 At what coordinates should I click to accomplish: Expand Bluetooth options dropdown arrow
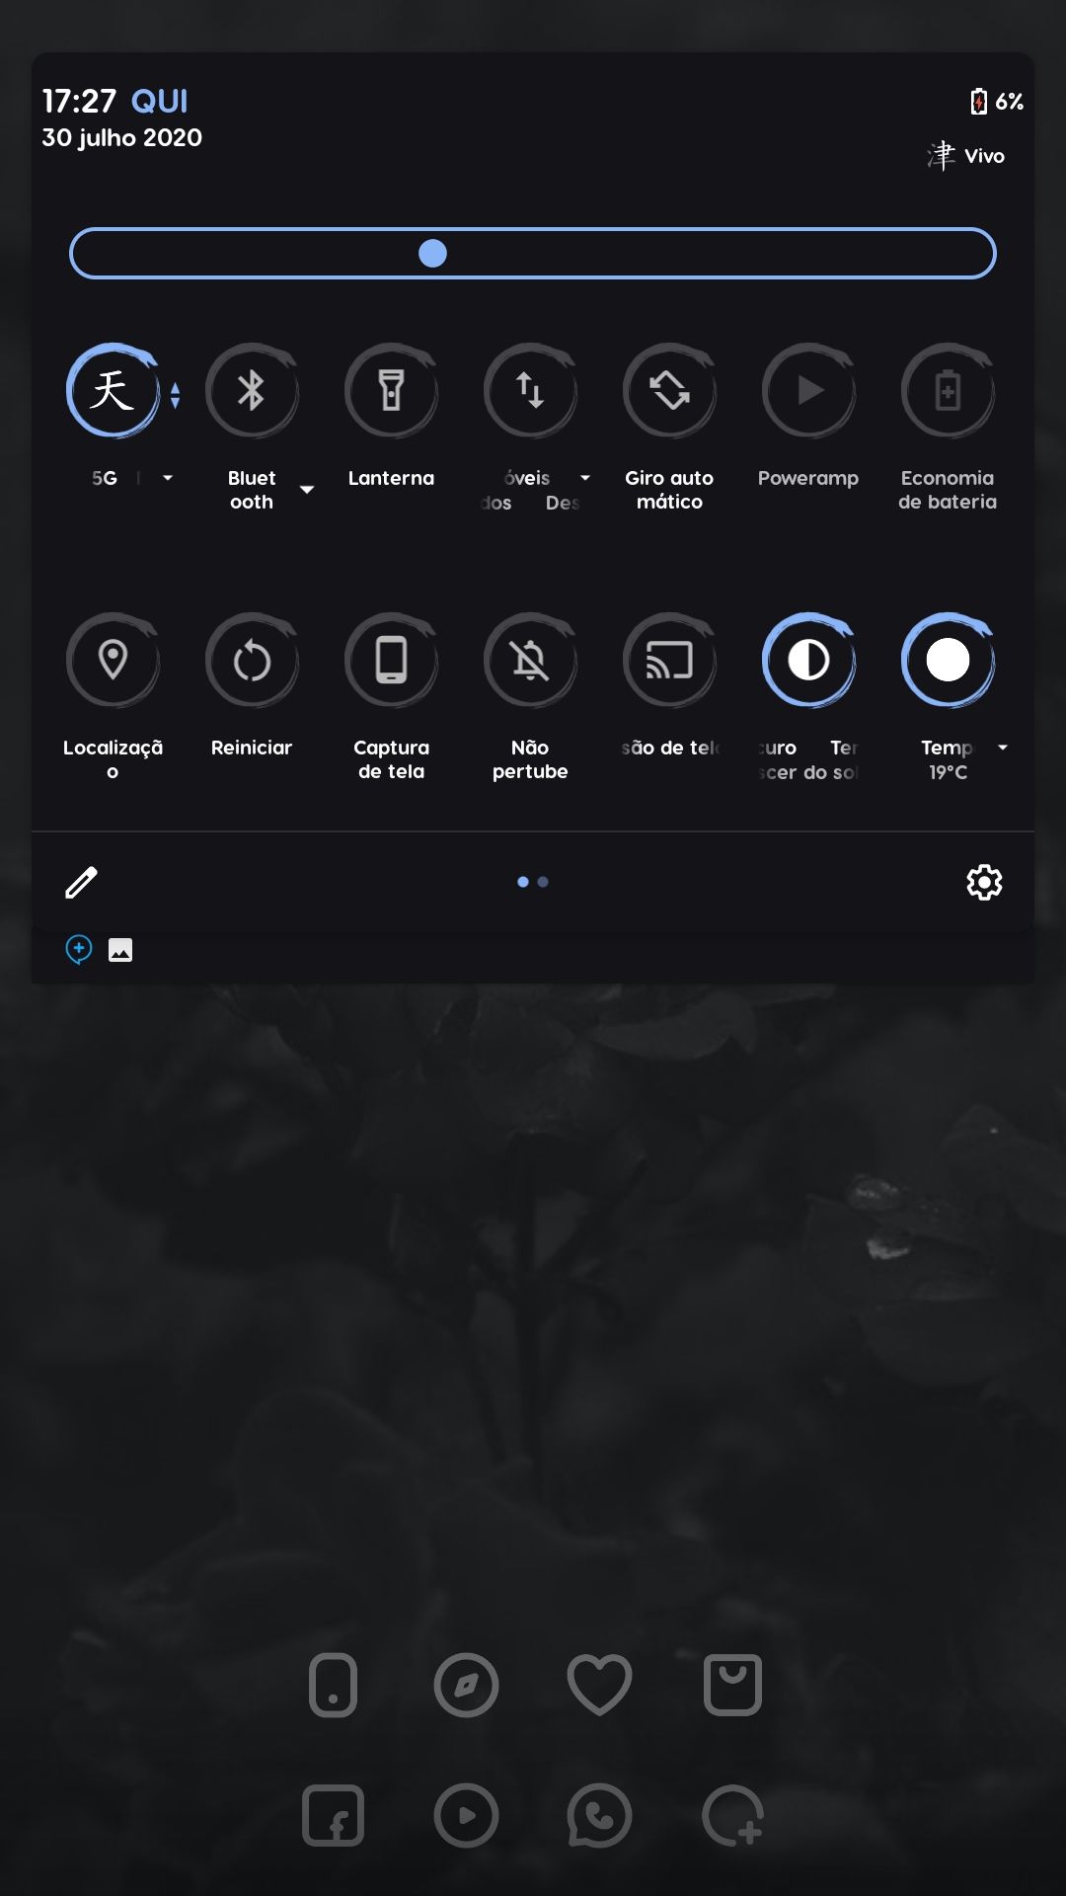[307, 490]
